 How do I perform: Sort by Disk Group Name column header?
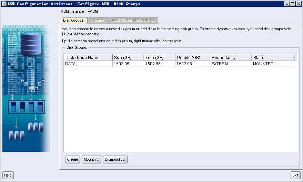tap(88, 58)
